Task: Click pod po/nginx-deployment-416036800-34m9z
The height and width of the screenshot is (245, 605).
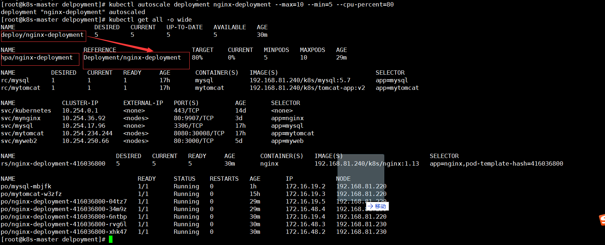Action: click(x=64, y=209)
